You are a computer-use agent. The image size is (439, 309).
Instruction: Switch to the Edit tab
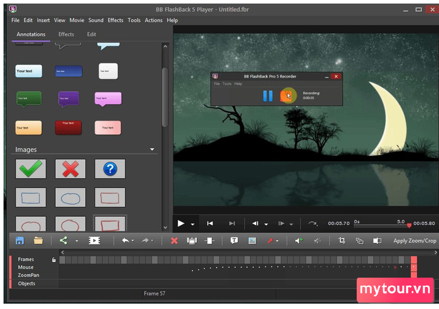click(92, 34)
